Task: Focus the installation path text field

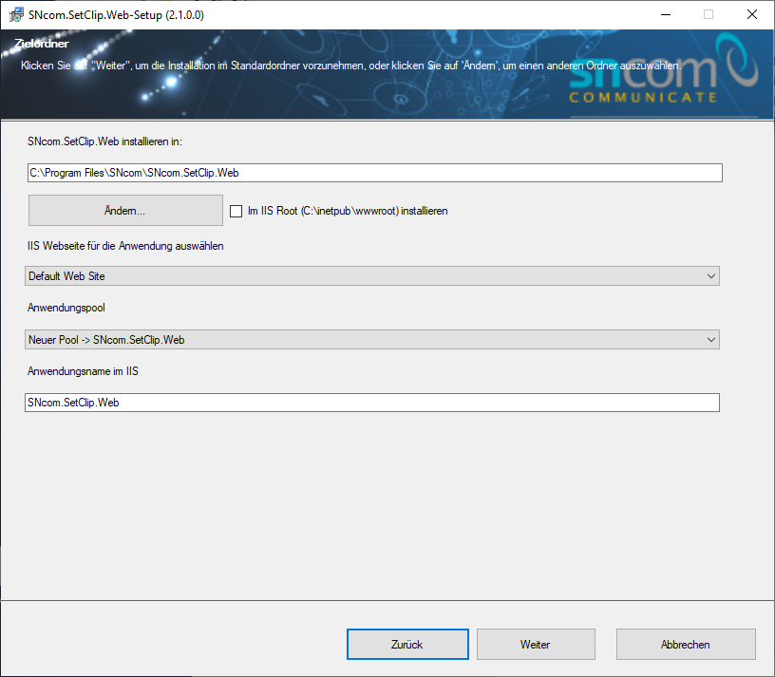Action: tap(375, 173)
